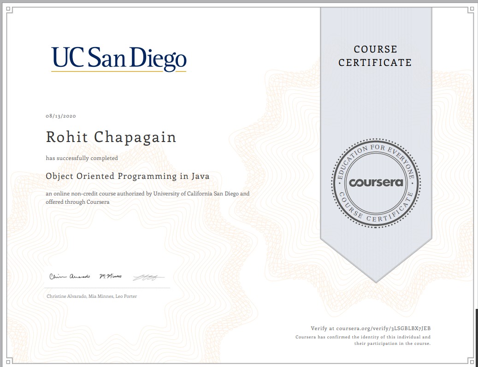Image resolution: width=478 pixels, height=367 pixels.
Task: Click the instructor names caption line
Action: (x=91, y=296)
